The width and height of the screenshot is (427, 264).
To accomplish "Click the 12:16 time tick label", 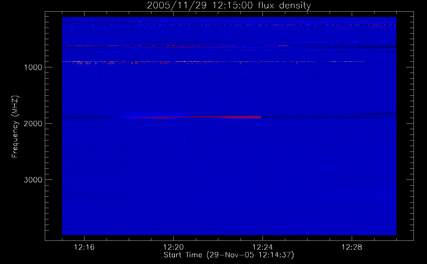I will 84,247.
